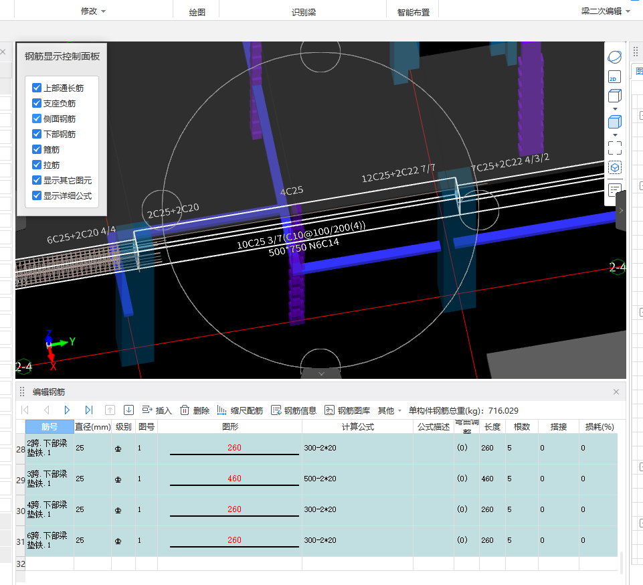The width and height of the screenshot is (643, 585).
Task: Click the panel grip dots at top right
Action: pyautogui.click(x=636, y=52)
